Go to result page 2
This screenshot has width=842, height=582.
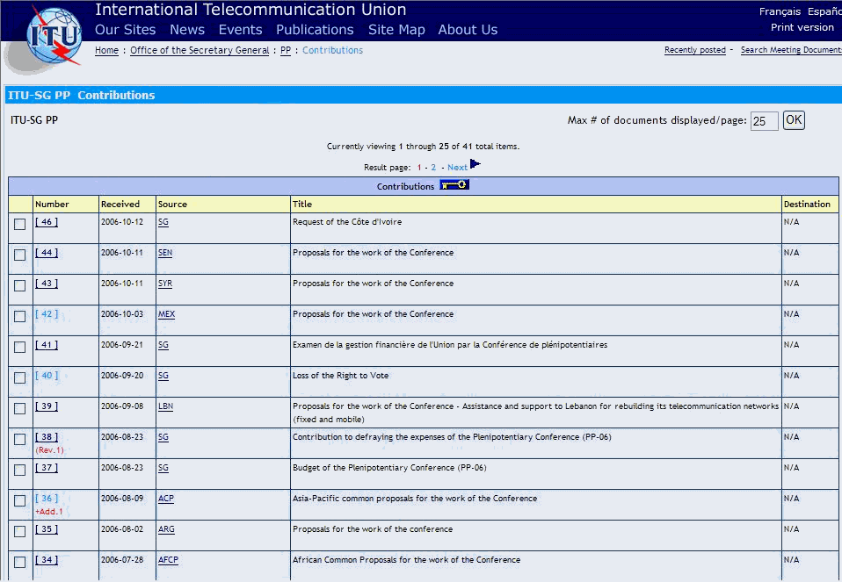(433, 168)
